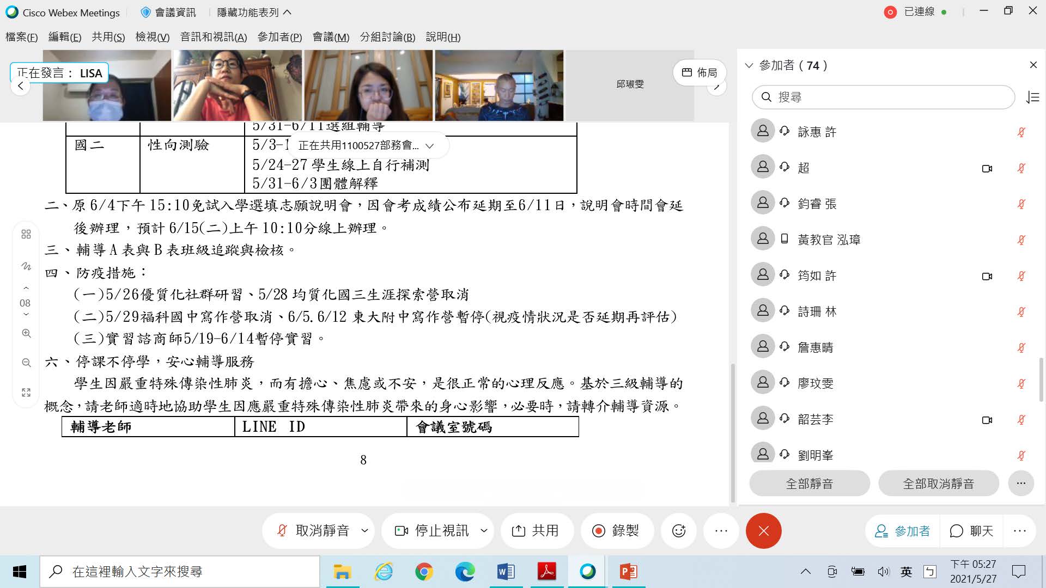Screen dimensions: 1046x588
Task: Click the participant 搜尋 search field
Action: point(883,97)
